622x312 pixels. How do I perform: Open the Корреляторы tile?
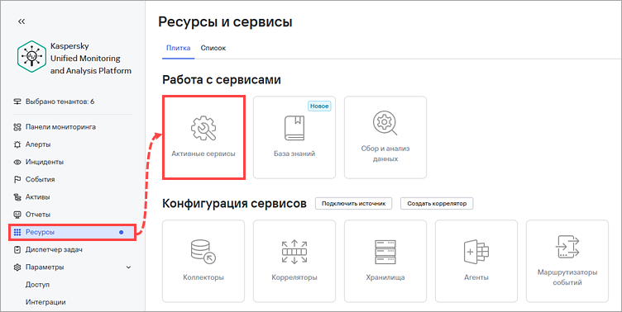tap(294, 262)
